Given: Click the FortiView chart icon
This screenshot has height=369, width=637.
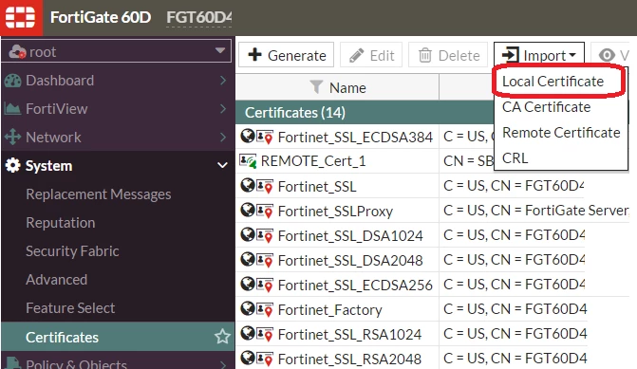Looking at the screenshot, I should (12, 109).
